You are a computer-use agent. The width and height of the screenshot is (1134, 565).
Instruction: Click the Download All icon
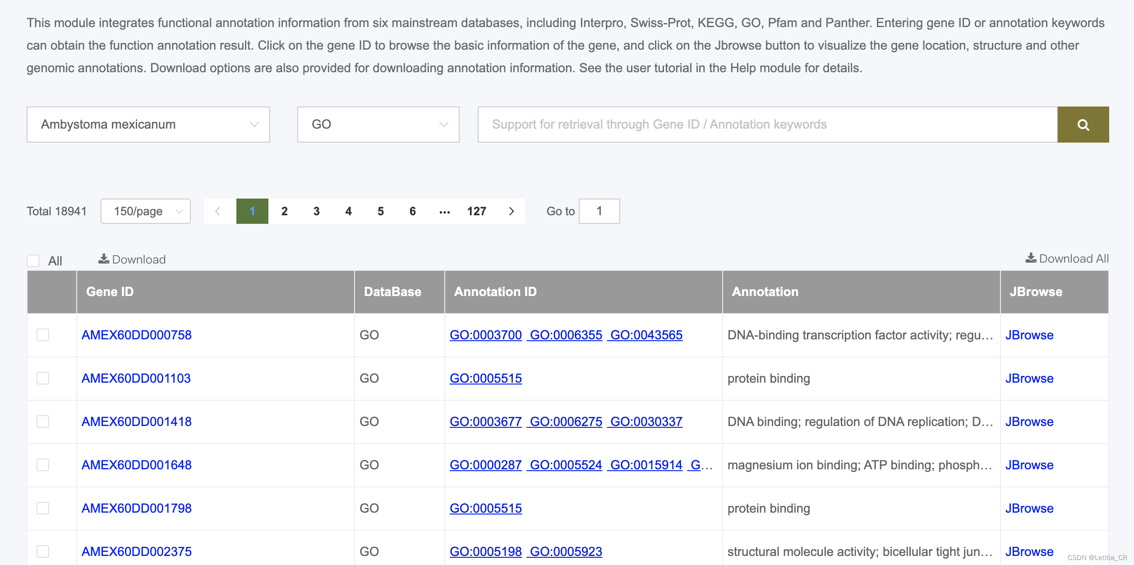(x=1031, y=258)
